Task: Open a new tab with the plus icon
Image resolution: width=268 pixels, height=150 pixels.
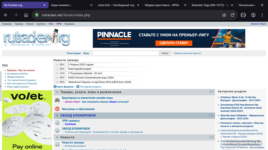Action: point(262,5)
